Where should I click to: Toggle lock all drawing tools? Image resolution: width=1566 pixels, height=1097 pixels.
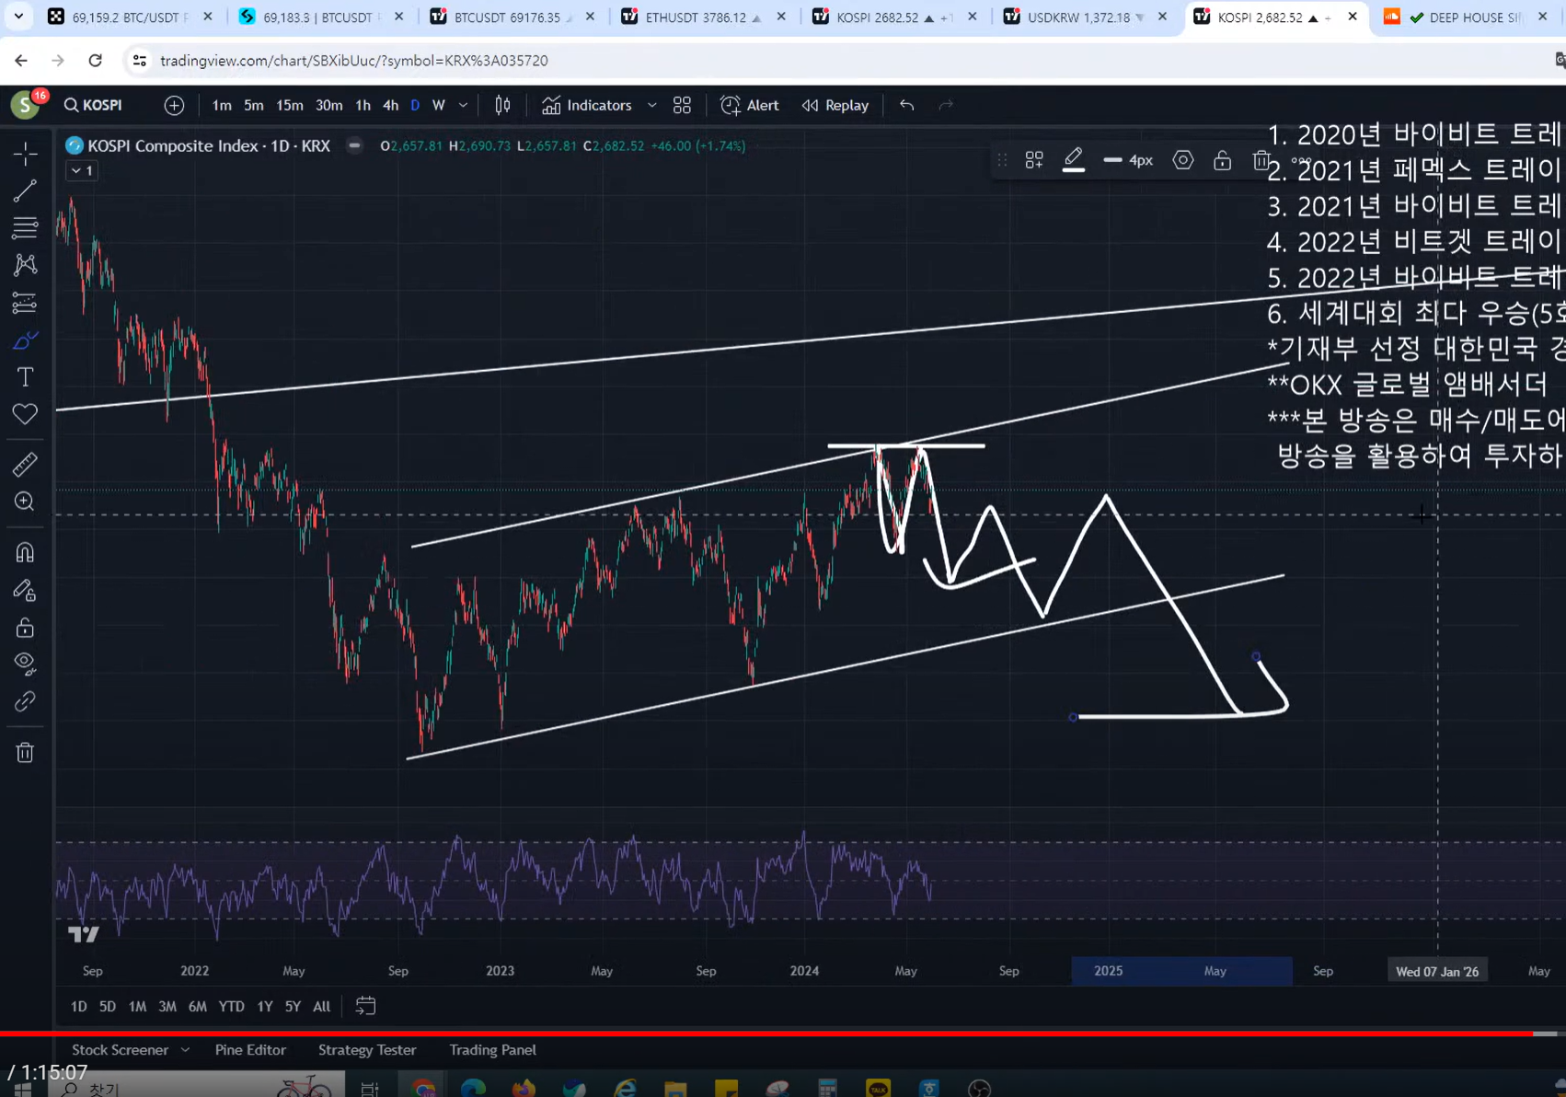click(x=25, y=628)
